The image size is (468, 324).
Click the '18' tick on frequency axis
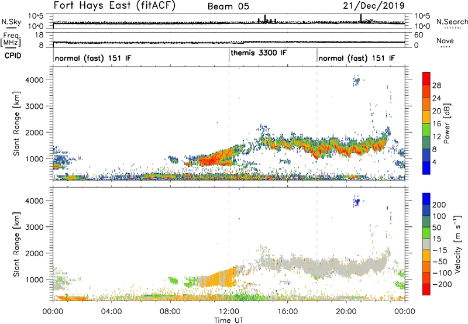tap(40, 35)
